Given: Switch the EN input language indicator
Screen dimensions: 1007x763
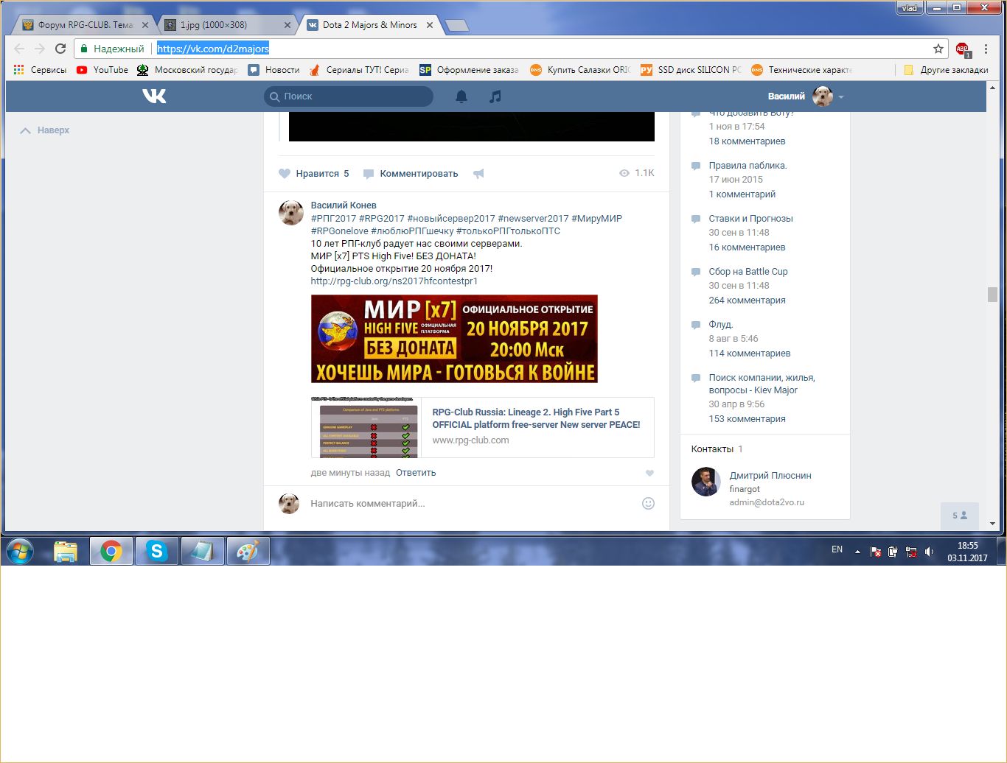Looking at the screenshot, I should (x=837, y=549).
